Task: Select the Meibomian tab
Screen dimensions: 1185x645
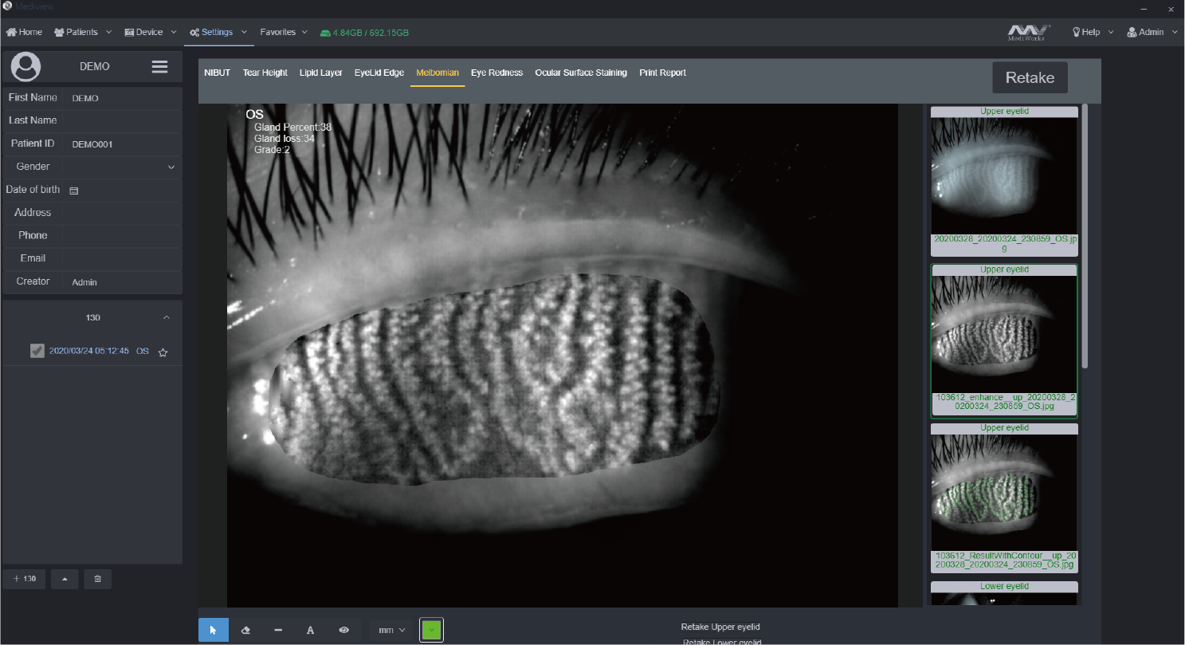Action: pyautogui.click(x=438, y=73)
